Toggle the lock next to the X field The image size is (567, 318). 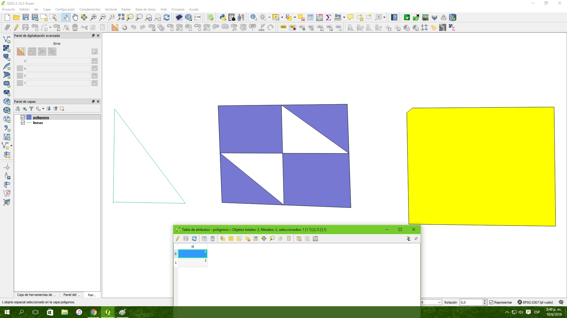[x=94, y=76]
